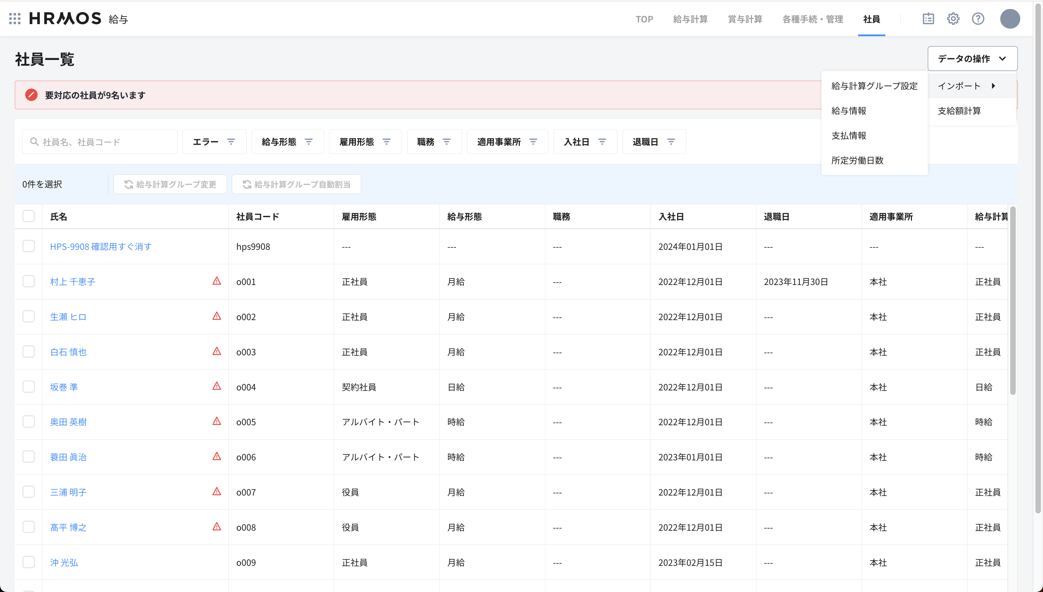Open the help question mark icon
Viewport: 1043px width, 592px height.
[978, 19]
